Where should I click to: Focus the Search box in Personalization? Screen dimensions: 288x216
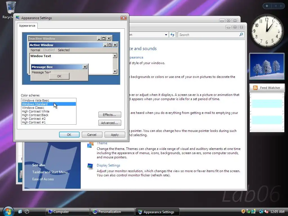pos(211,35)
